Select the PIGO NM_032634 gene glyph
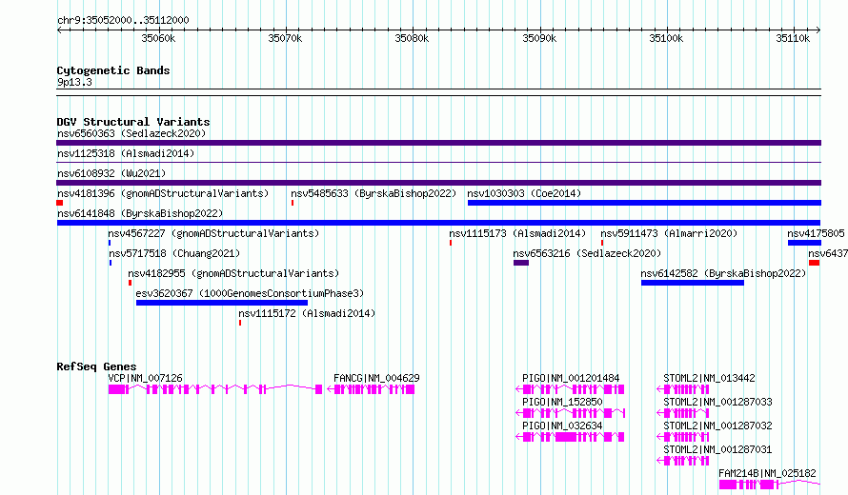Screen dimensions: 848x495 pyautogui.click(x=570, y=437)
